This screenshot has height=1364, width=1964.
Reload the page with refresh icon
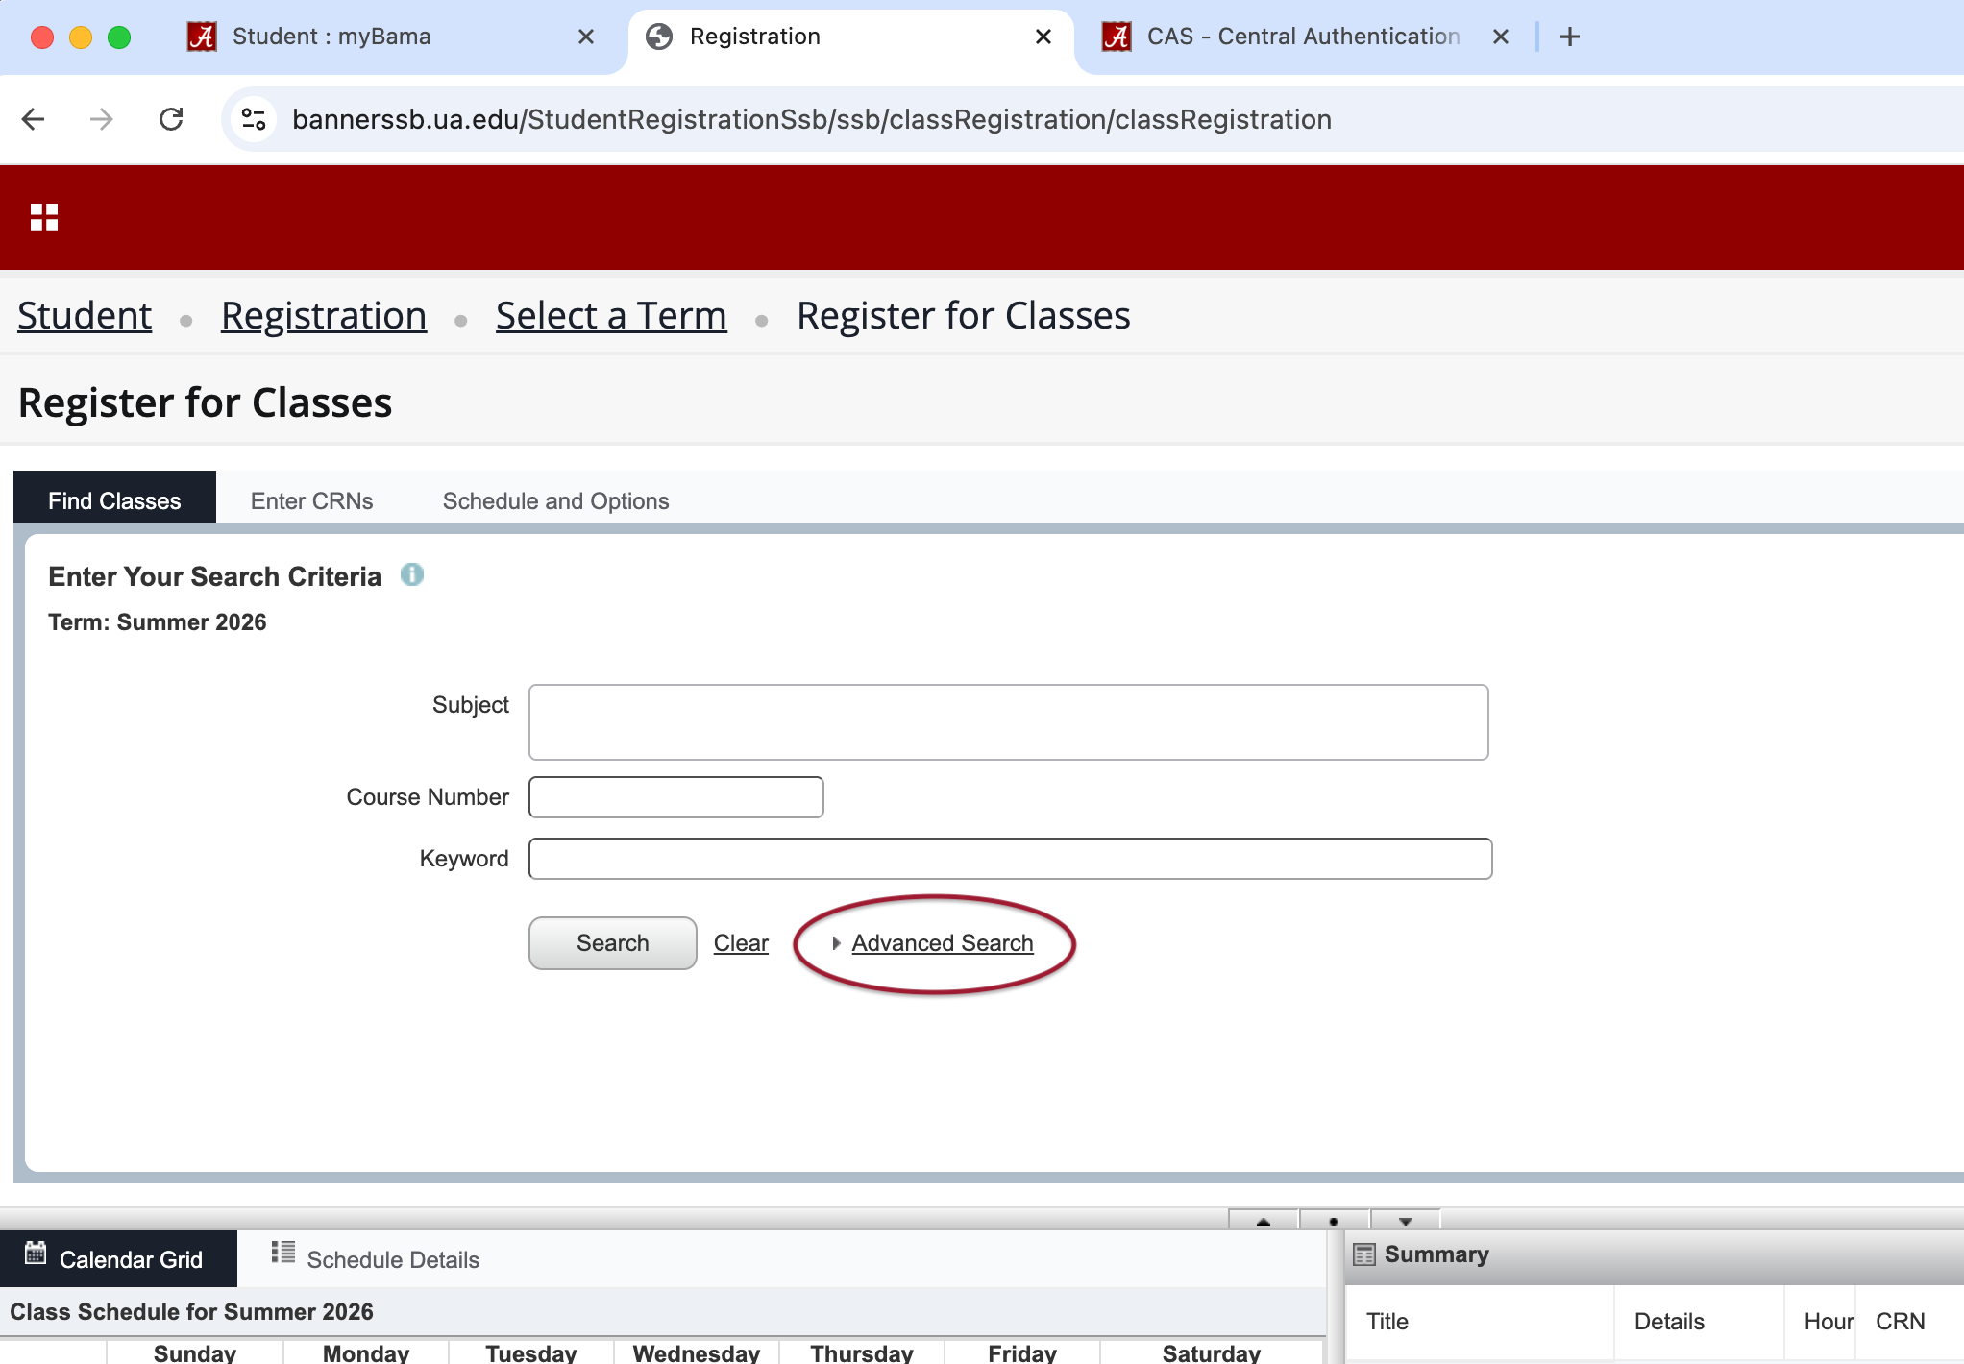pos(171,119)
